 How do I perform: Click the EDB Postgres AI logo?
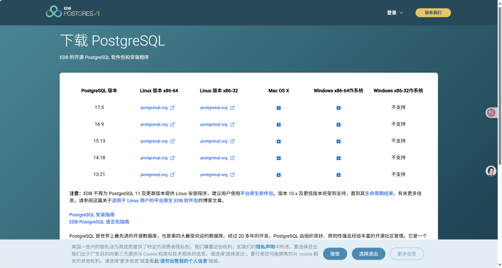[x=73, y=12]
